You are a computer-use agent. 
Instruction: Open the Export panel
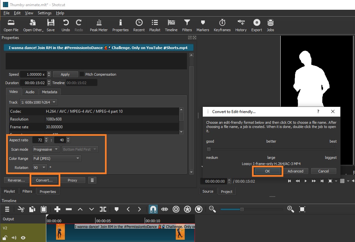pyautogui.click(x=257, y=25)
